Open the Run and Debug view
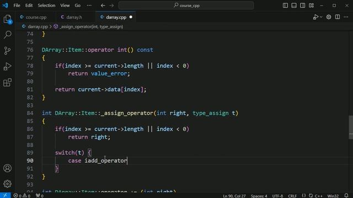The width and height of the screenshot is (353, 198). [7, 67]
